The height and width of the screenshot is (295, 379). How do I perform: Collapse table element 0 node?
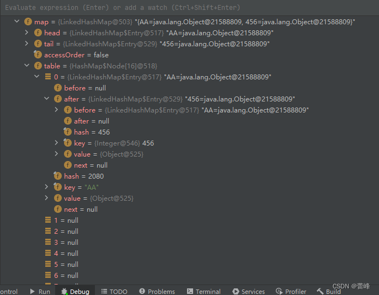(x=37, y=77)
